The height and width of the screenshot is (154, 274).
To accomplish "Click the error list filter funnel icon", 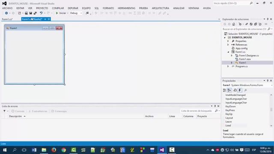I will (x=4, y=111).
